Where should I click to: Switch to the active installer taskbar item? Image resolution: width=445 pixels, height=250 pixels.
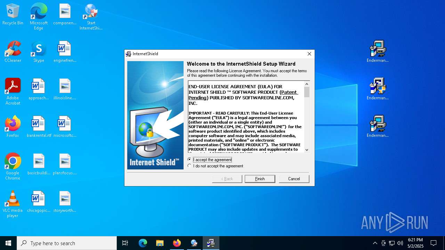[x=211, y=243]
